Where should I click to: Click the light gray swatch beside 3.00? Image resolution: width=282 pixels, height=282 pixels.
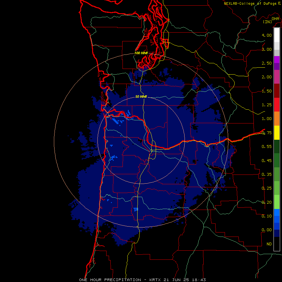point(277,46)
